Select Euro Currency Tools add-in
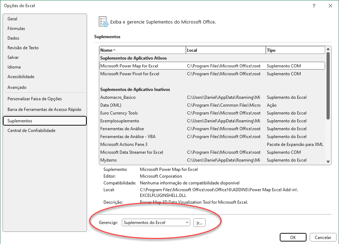339x244 pixels. (212, 113)
